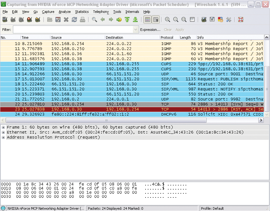
Task: Expand Address Resolution Protocol tree
Action: click(x=3, y=137)
